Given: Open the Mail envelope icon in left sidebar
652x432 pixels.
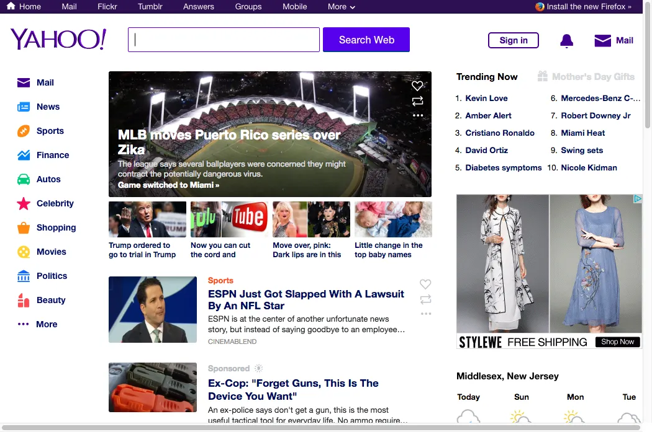Looking at the screenshot, I should pos(24,82).
